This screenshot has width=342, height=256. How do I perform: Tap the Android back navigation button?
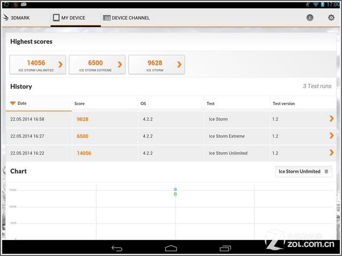117,248
